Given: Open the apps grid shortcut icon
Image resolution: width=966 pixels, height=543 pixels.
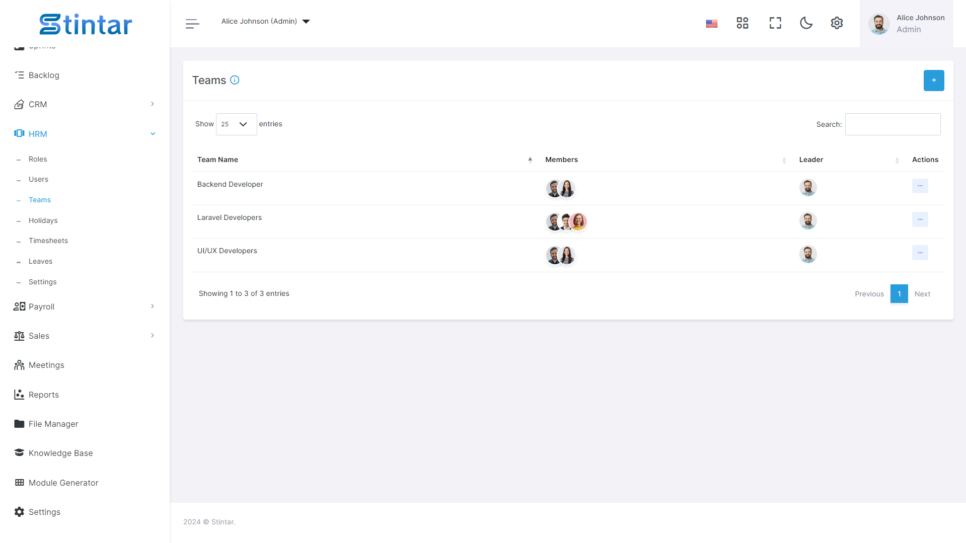Looking at the screenshot, I should 742,23.
